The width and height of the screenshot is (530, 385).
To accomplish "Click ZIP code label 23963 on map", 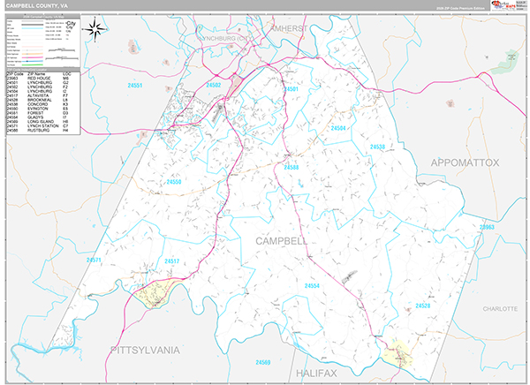I will pyautogui.click(x=487, y=227).
